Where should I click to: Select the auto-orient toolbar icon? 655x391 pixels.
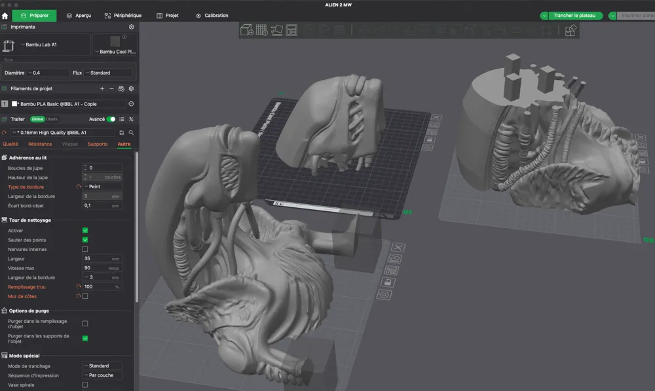277,30
